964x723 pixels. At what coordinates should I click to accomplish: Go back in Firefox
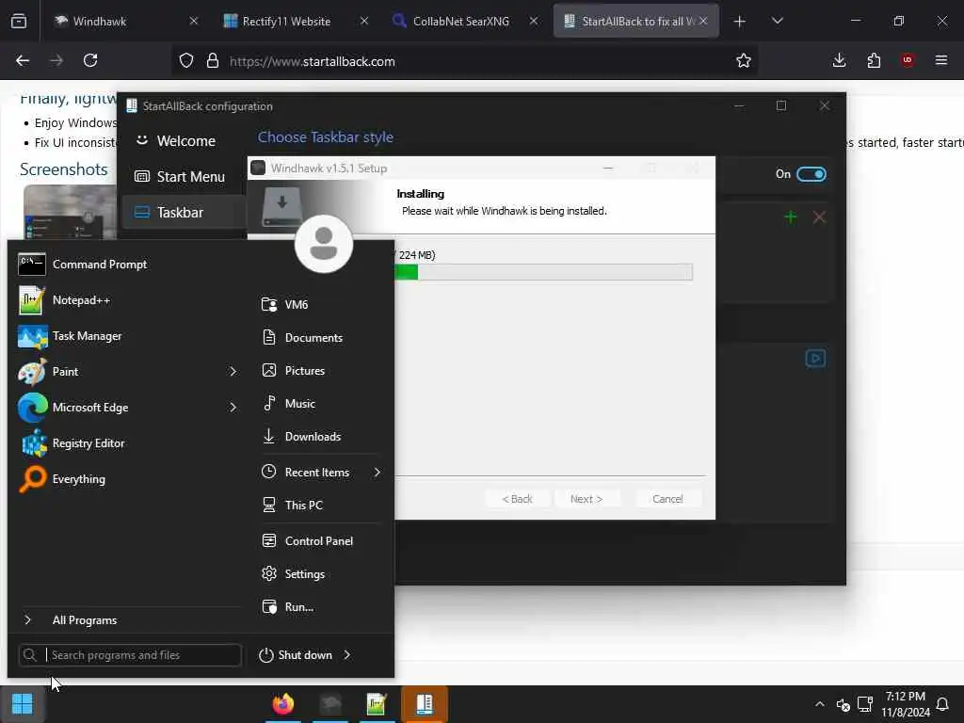click(x=23, y=61)
